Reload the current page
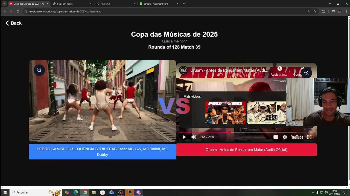This screenshot has height=196, width=350. [18, 11]
